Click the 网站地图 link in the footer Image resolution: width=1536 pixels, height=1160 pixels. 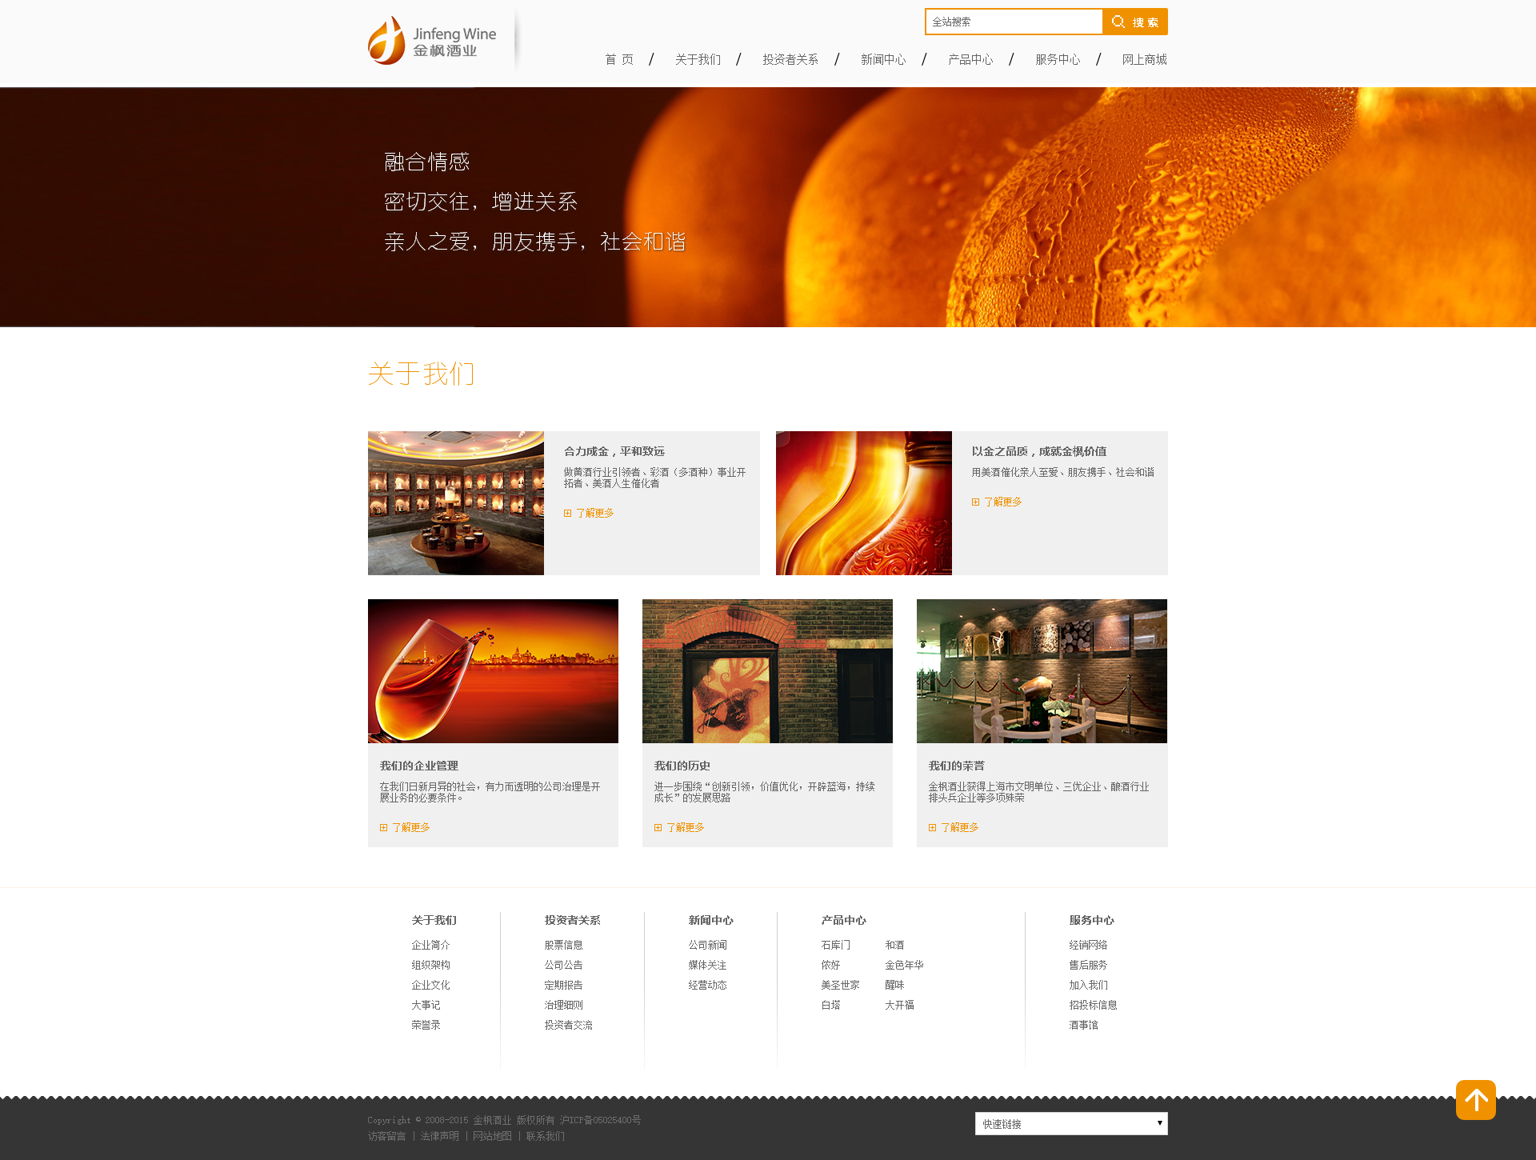(492, 1136)
